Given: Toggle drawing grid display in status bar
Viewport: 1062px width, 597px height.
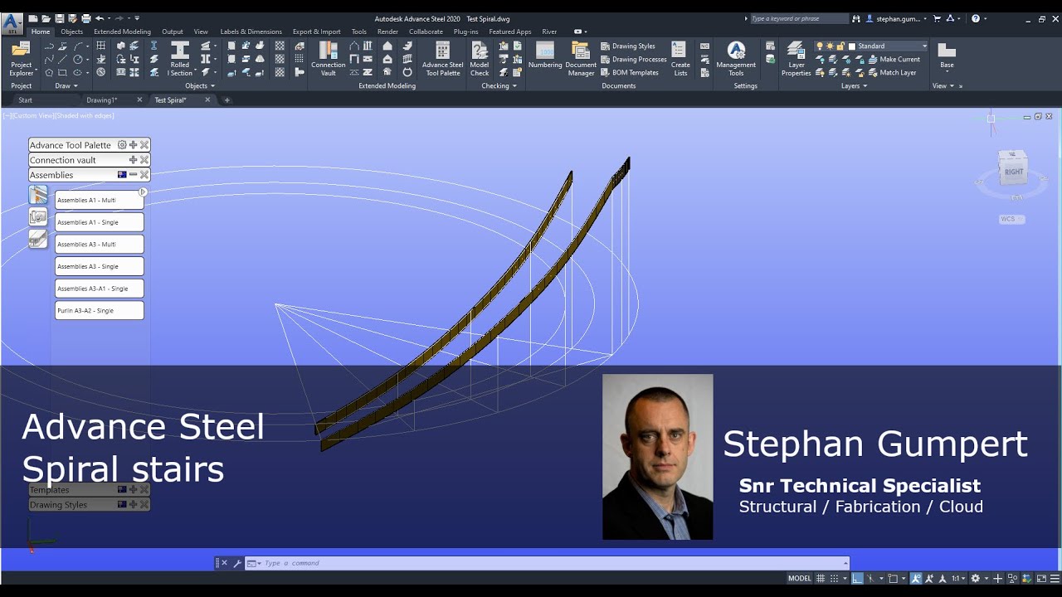Looking at the screenshot, I should click(x=821, y=579).
